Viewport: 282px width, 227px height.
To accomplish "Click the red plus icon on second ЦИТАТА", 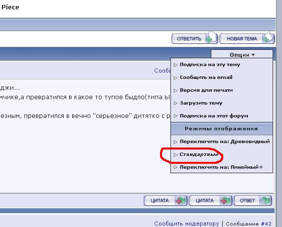I will 224,201.
